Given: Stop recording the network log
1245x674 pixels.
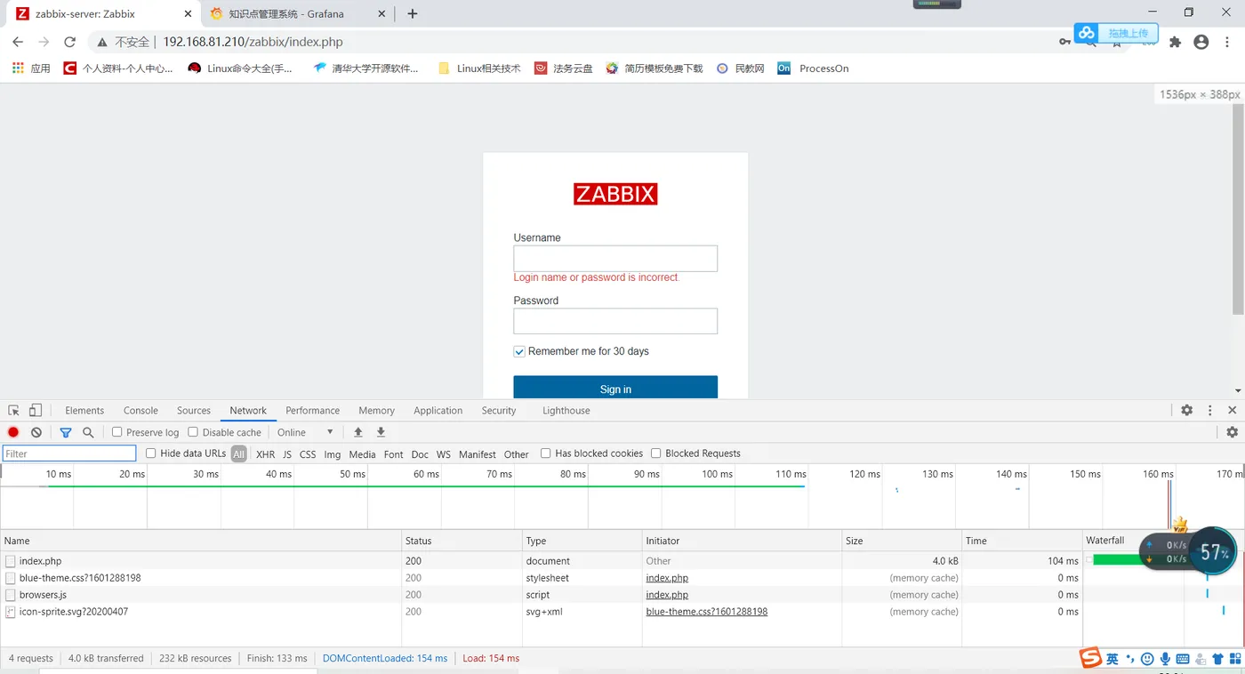Looking at the screenshot, I should [13, 432].
